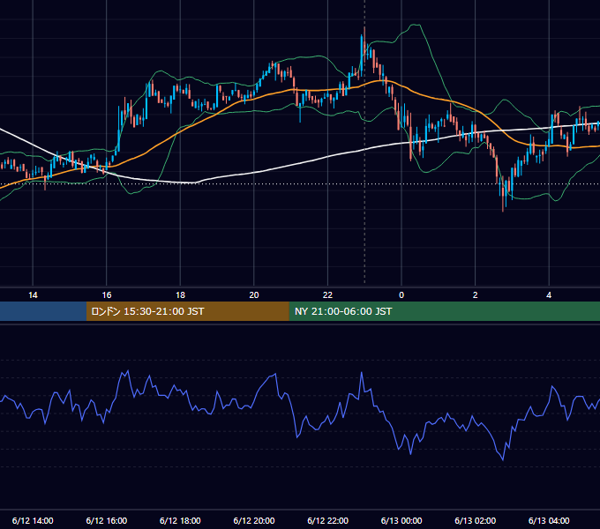This screenshot has height=529, width=600.
Task: Select the blue session band before ロンドン
Action: tap(43, 311)
